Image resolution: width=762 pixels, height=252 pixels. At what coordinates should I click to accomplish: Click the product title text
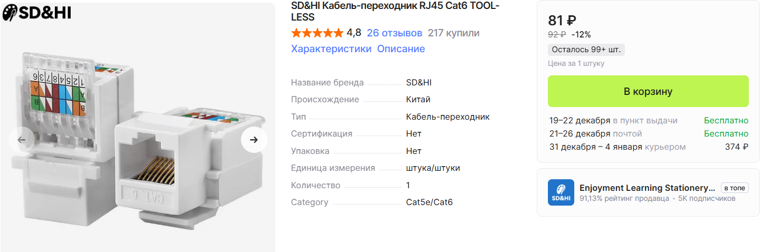(395, 11)
